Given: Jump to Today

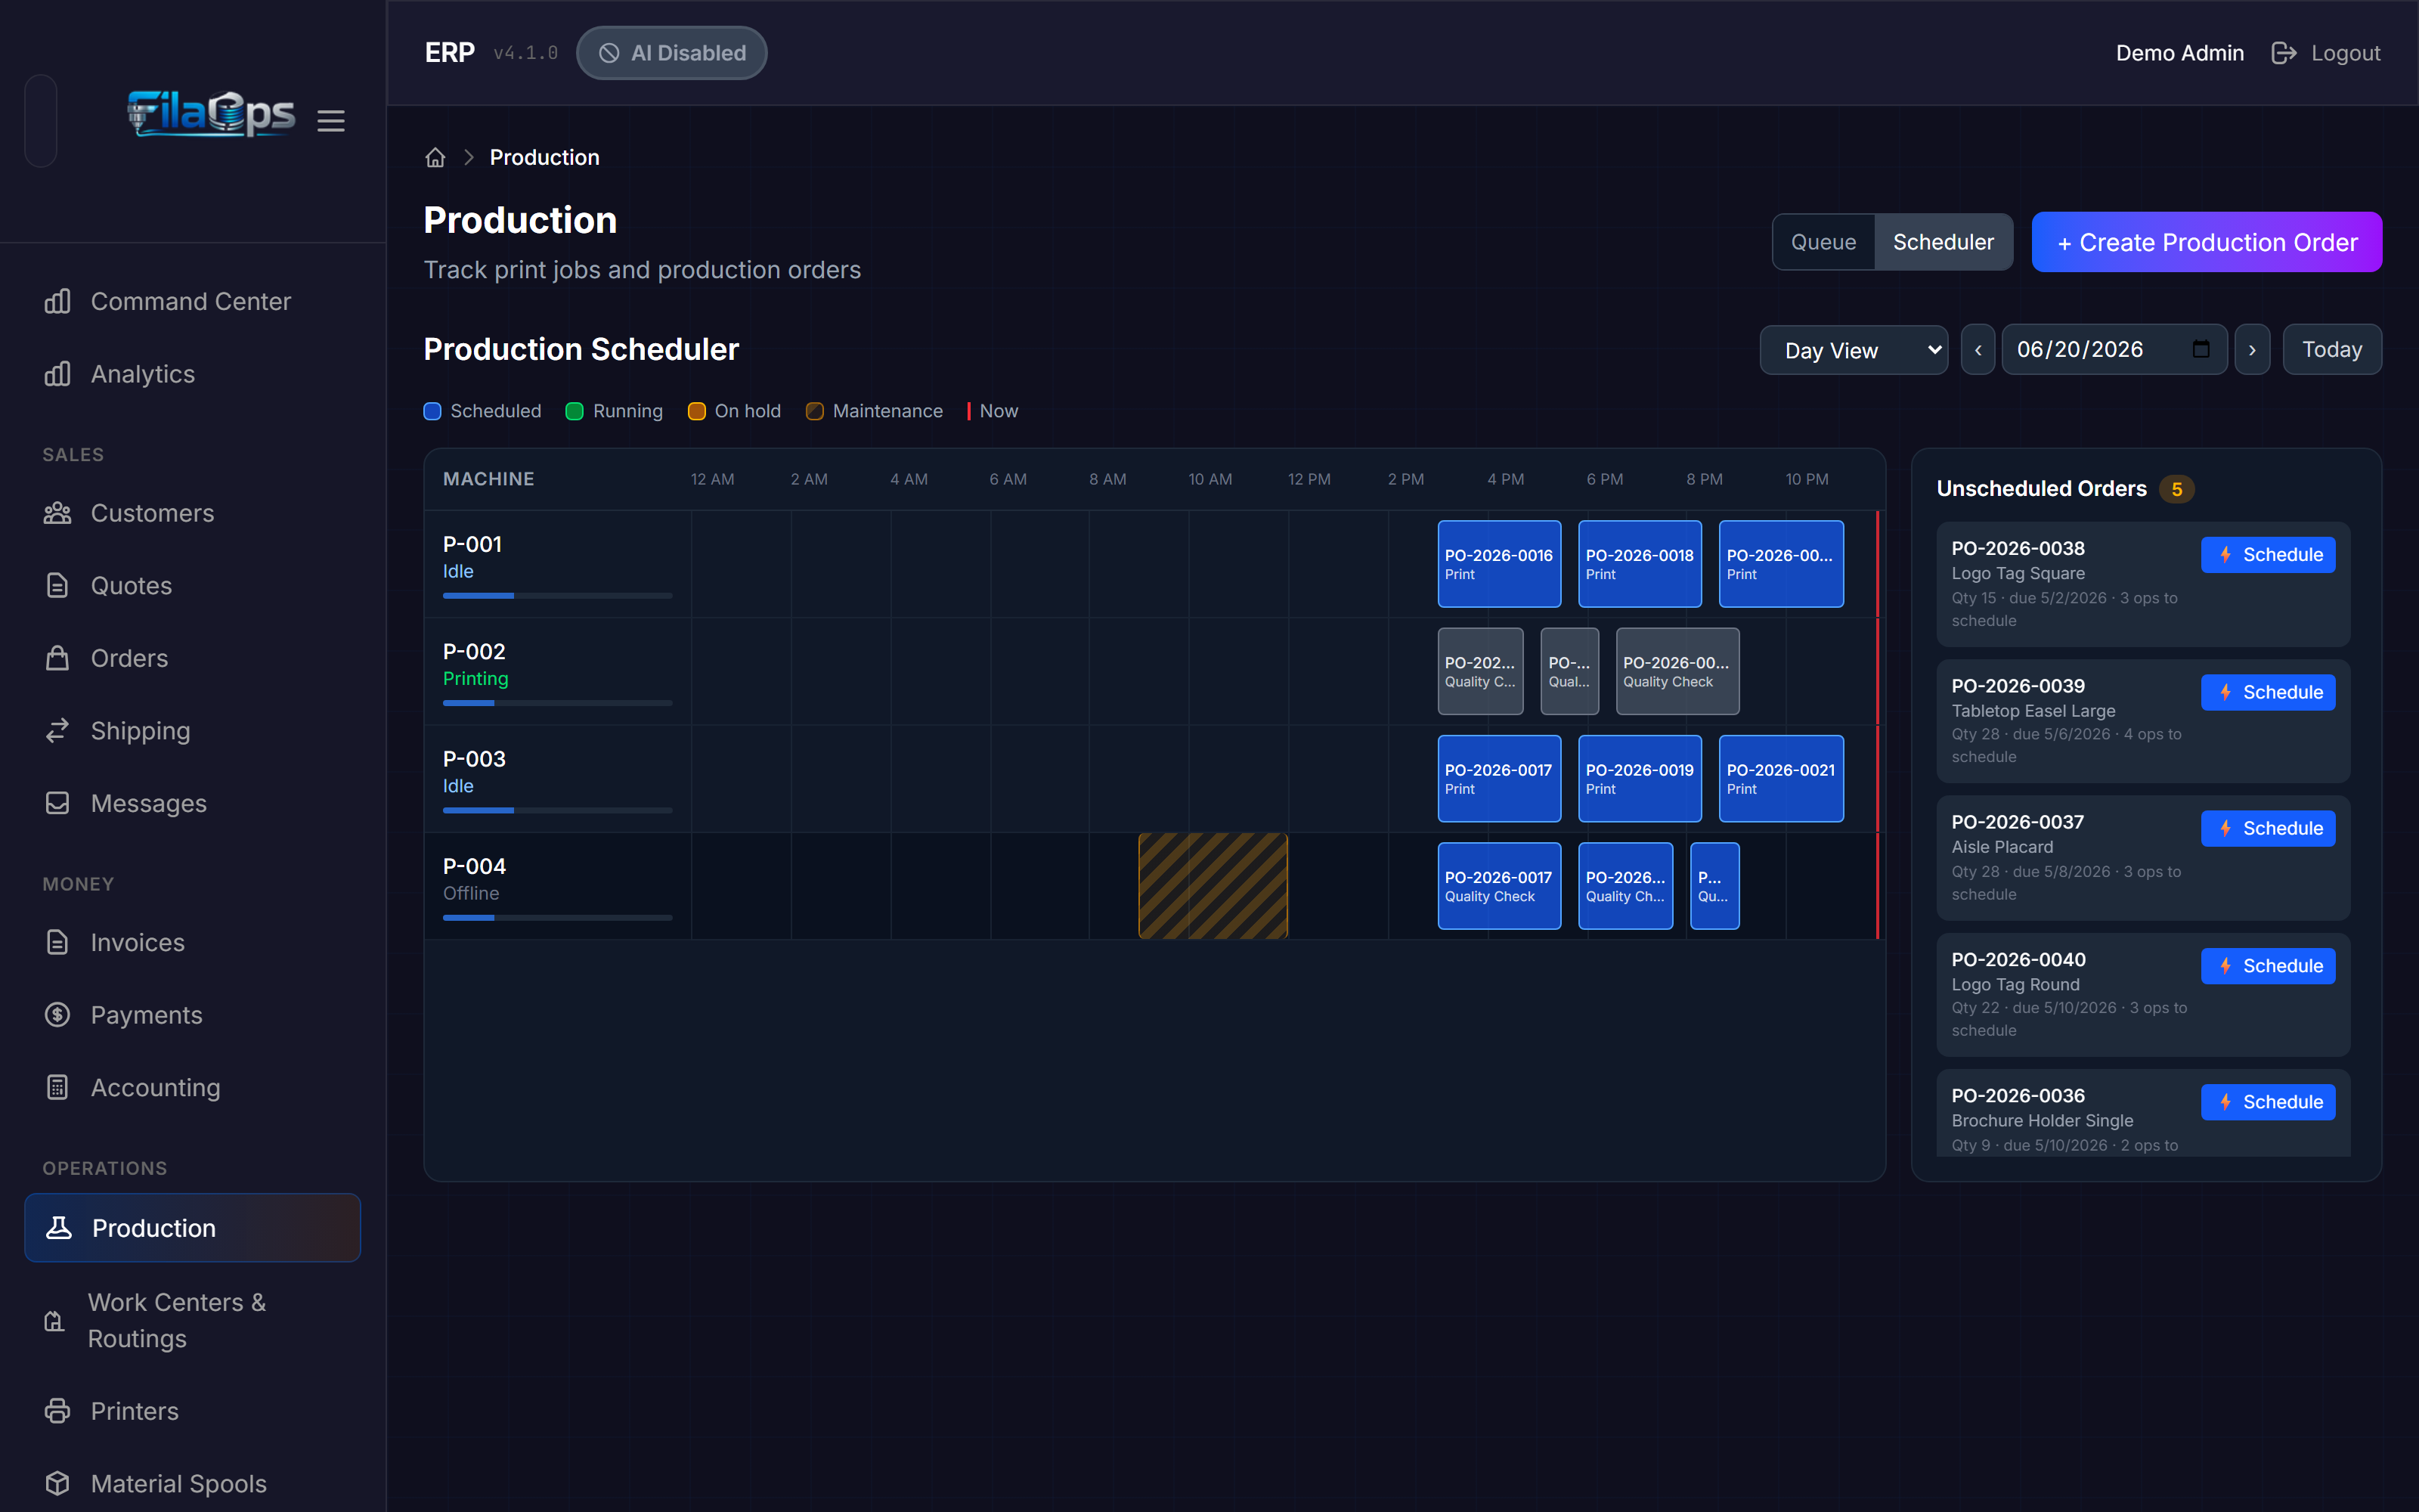Looking at the screenshot, I should pos(2332,350).
